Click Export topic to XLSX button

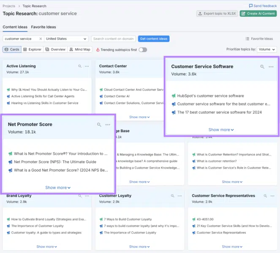pos(217,13)
